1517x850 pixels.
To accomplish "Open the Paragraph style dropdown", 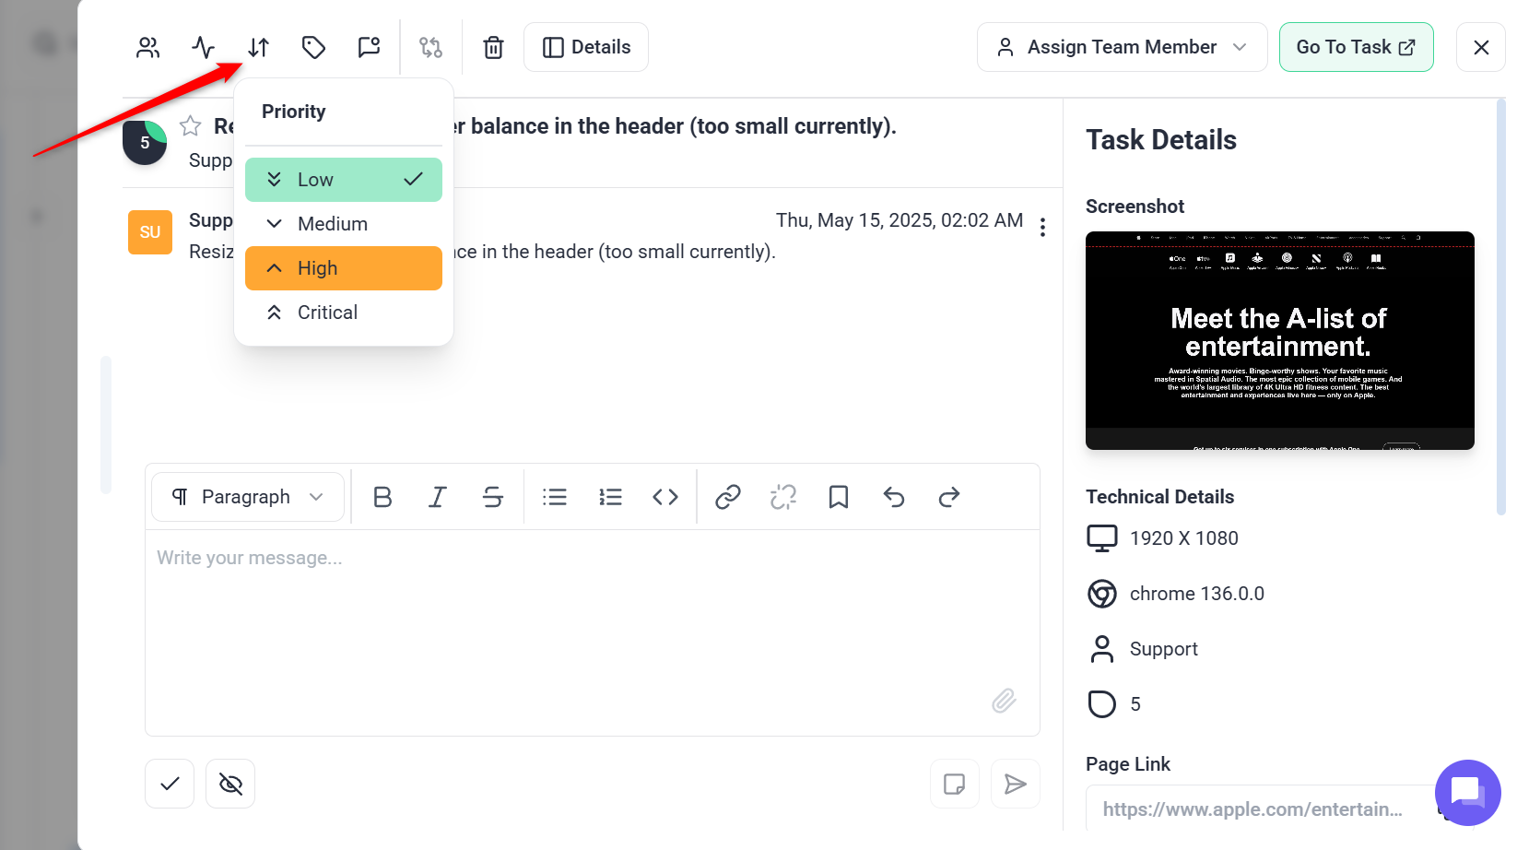I will coord(248,497).
